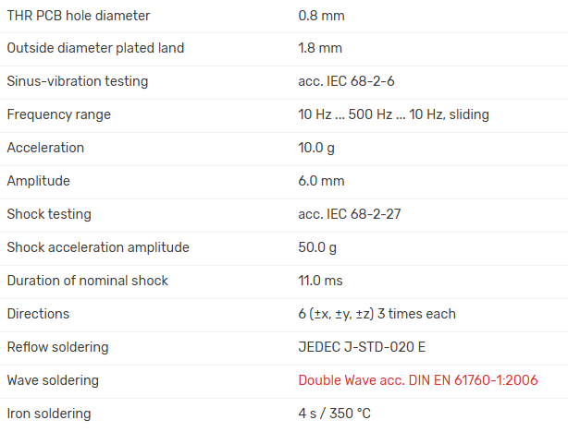Click the Double Wave DIN EN 61760-1:2006 link
568x444 pixels.
pyautogui.click(x=417, y=380)
